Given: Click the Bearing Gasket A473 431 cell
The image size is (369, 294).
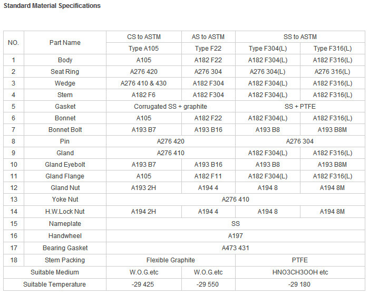Looking at the screenshot, I should tap(236, 248).
